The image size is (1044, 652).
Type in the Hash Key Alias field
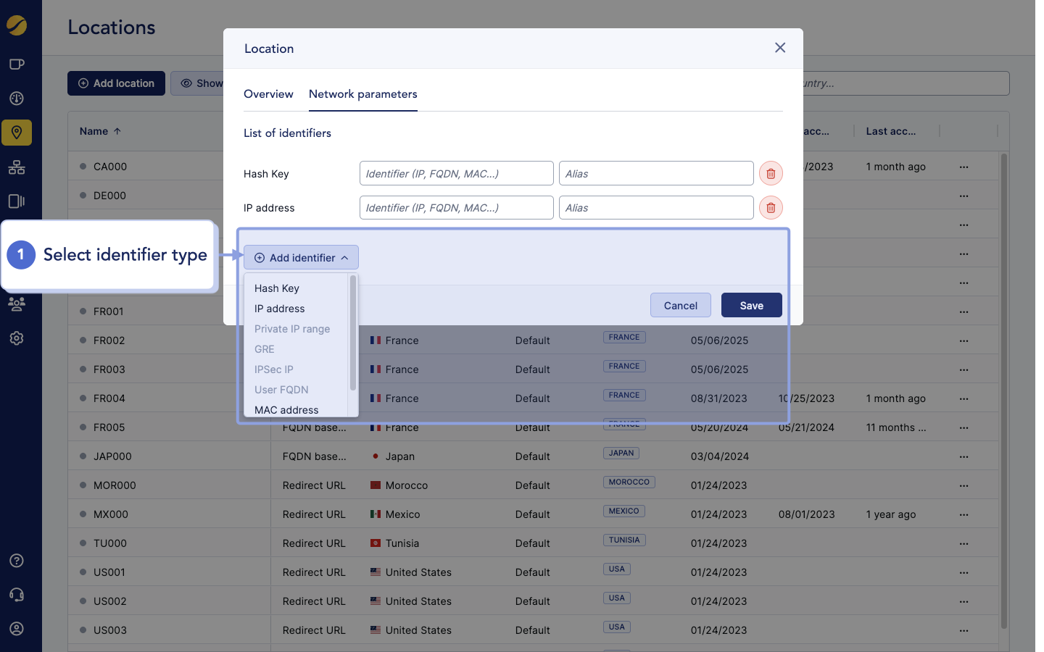click(655, 173)
